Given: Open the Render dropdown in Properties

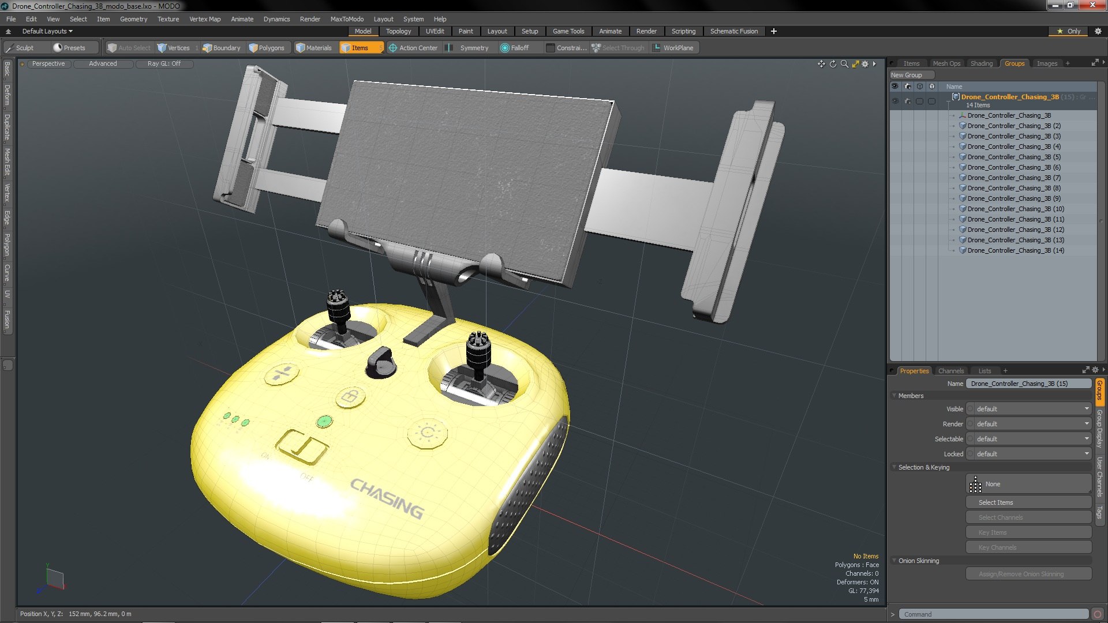Looking at the screenshot, I should 1029,424.
